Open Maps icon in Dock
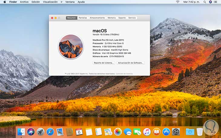Viewport: 221px width, 138px height. coord(108,132)
